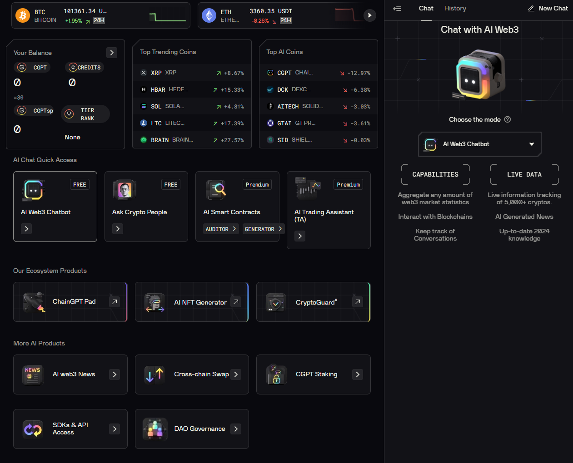Screen dimensions: 573x463
Task: Open the History tab
Action: [x=455, y=8]
